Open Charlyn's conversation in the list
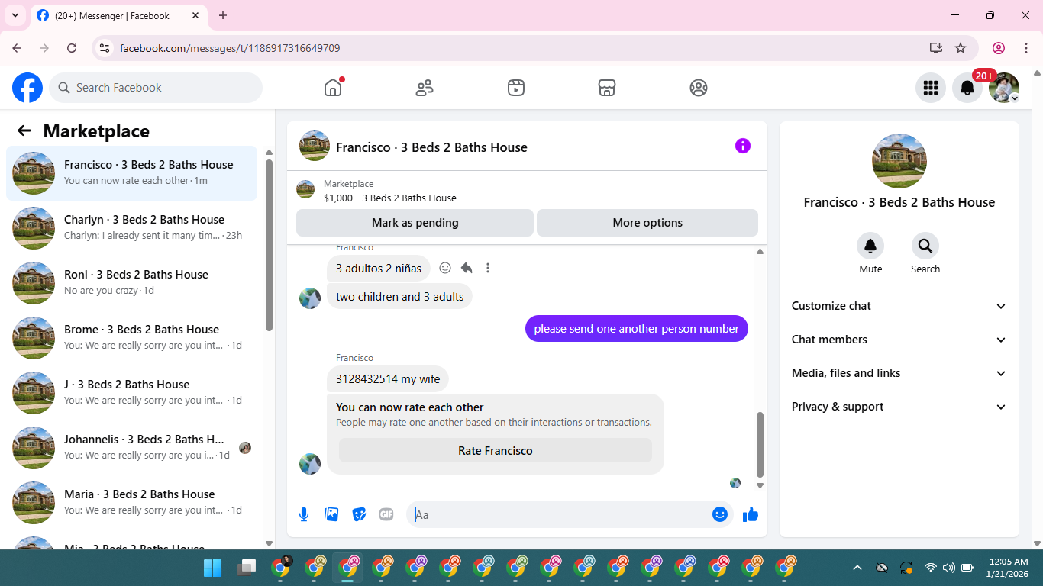Screen dimensions: 1043x586 [x=132, y=228]
